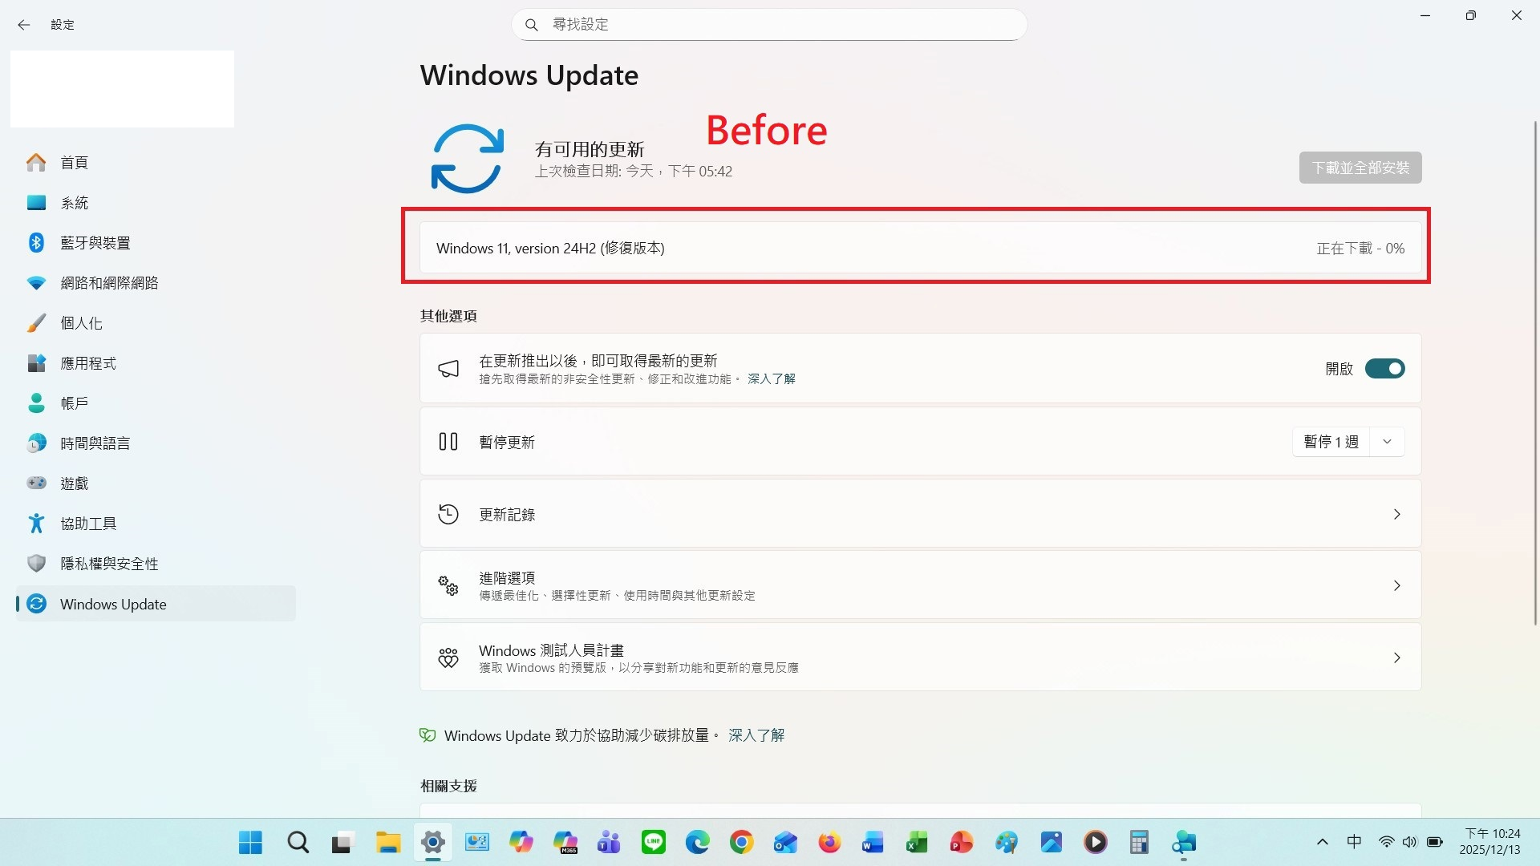Open 隱私權與安全性 settings section

coord(156,564)
